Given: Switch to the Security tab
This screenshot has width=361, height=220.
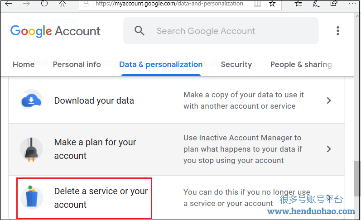Looking at the screenshot, I should coord(236,64).
